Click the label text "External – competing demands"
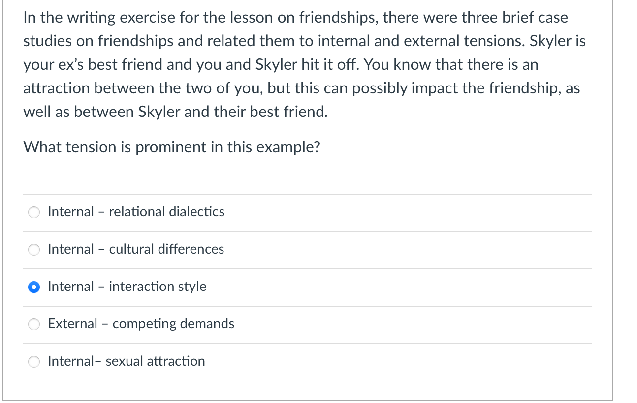This screenshot has width=637, height=403. 141,324
